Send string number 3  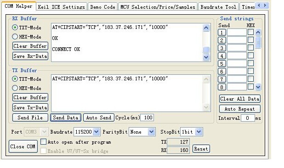pyautogui.click(x=222, y=48)
